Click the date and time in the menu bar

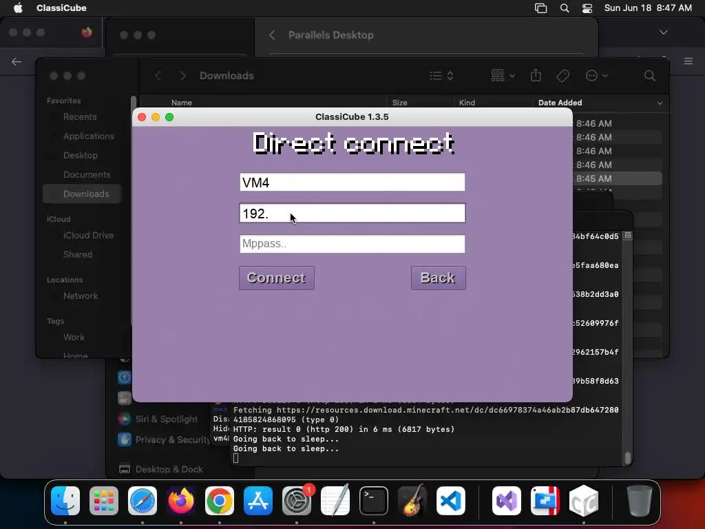[648, 8]
